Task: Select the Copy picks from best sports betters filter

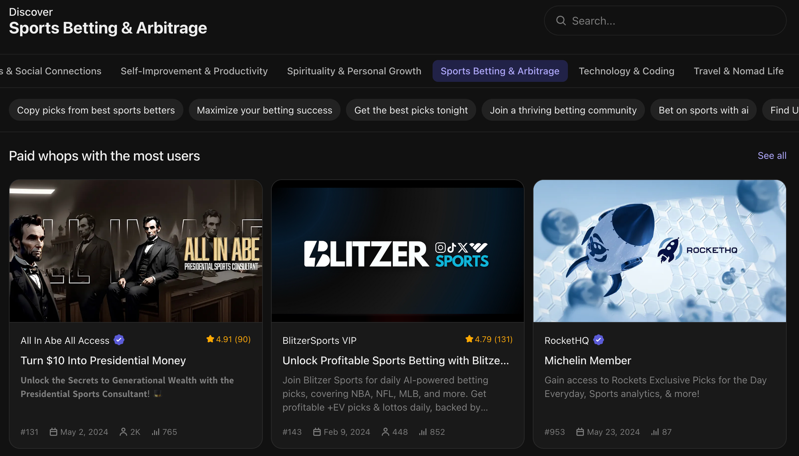Action: (96, 110)
